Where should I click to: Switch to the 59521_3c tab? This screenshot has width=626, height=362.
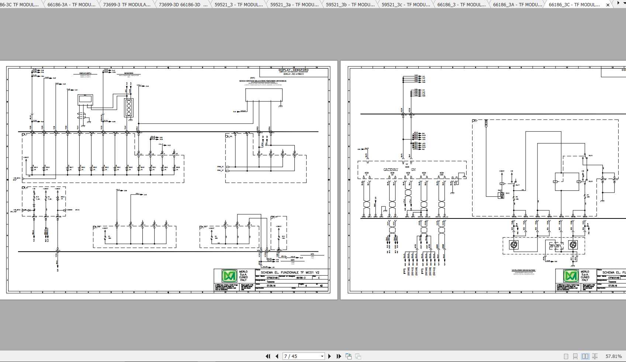point(405,5)
